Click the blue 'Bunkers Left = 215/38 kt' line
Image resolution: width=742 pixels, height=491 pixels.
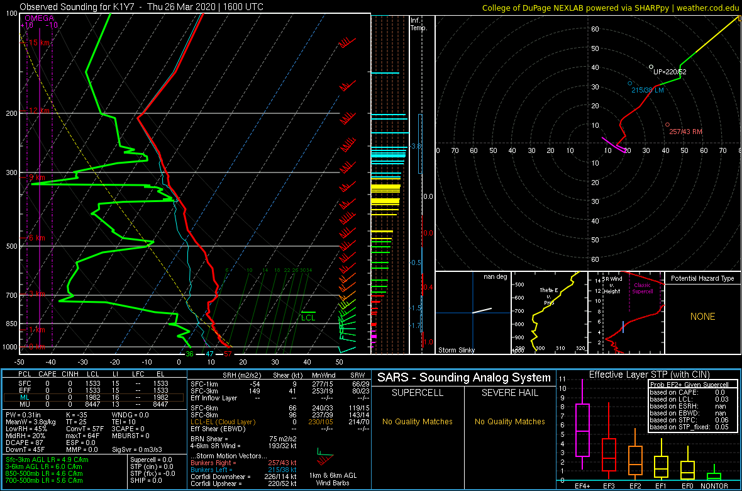[243, 470]
